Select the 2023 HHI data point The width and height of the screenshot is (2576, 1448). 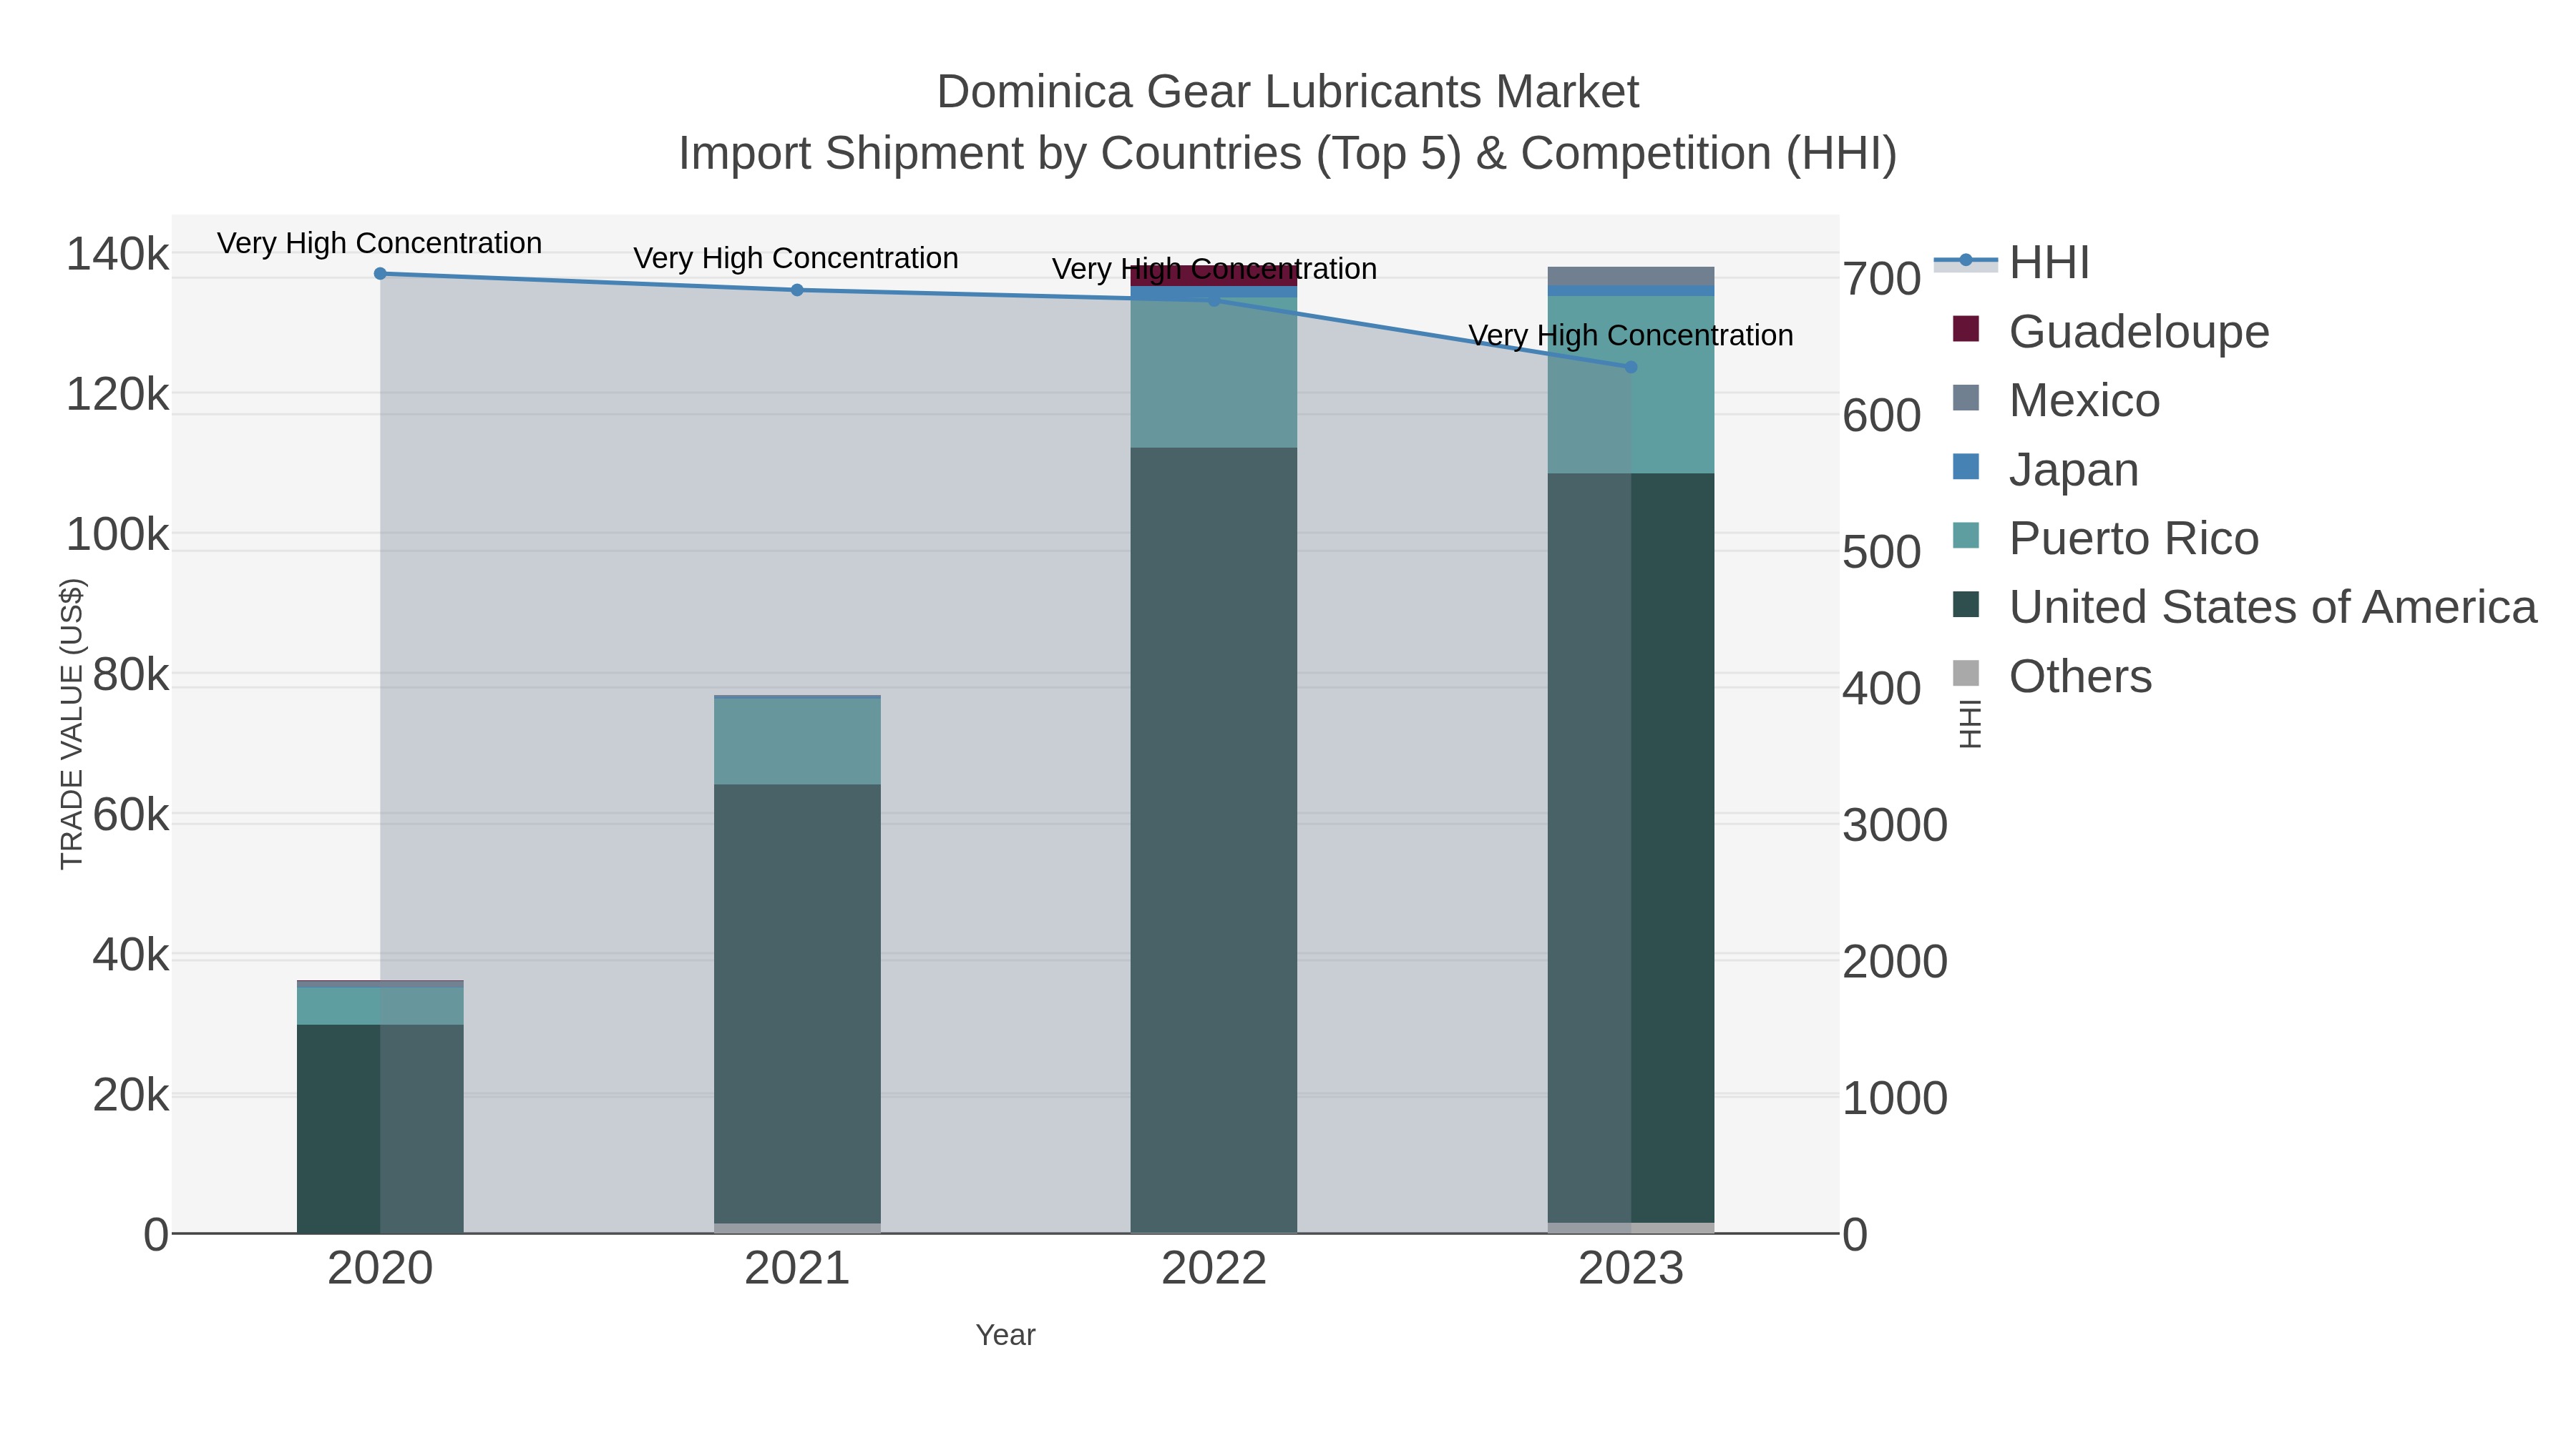pyautogui.click(x=1631, y=368)
